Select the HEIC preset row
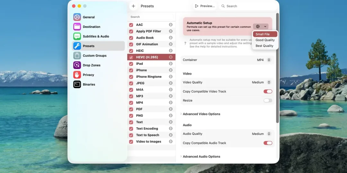The width and height of the screenshot is (347, 173). coord(151,51)
